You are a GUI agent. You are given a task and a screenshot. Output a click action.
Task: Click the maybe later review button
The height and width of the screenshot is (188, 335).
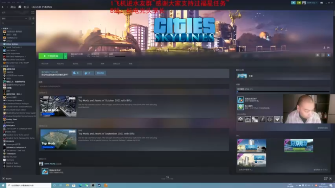tap(100, 73)
